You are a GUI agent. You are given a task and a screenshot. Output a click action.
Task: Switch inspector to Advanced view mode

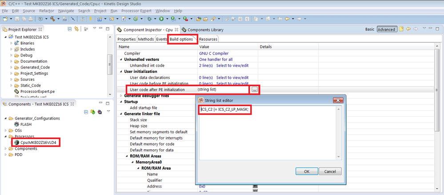[x=387, y=29]
